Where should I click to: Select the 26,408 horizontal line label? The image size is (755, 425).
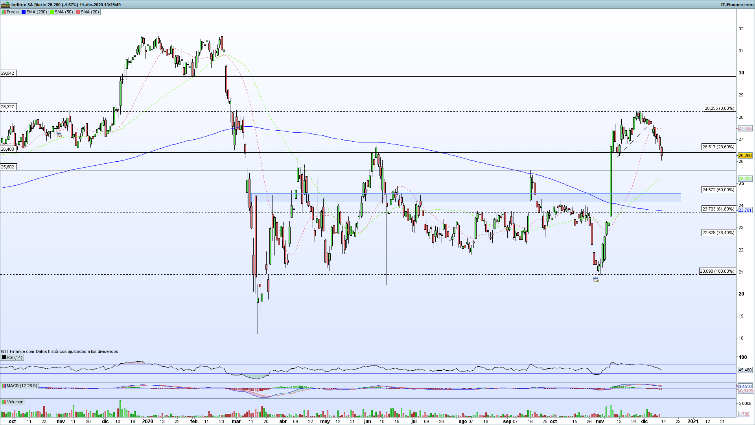(7, 149)
